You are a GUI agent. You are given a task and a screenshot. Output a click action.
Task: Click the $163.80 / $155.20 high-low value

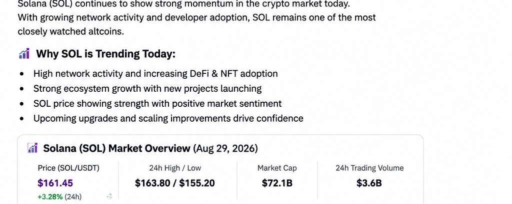coord(175,183)
